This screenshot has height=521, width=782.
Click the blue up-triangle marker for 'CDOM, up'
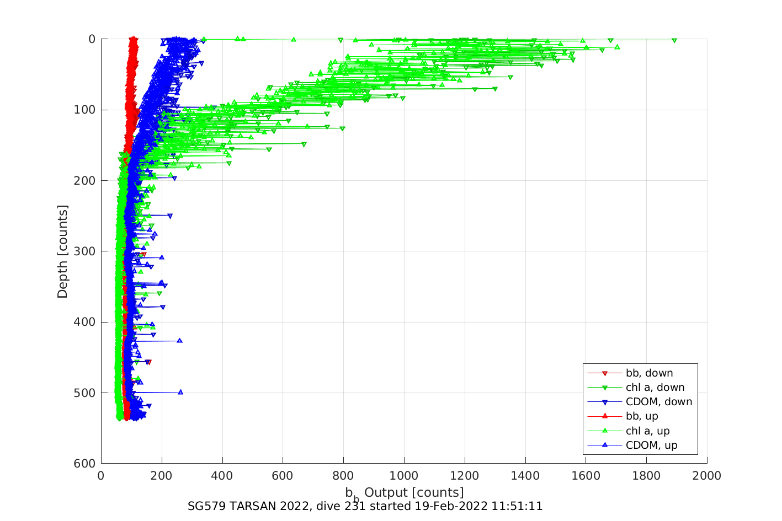coord(605,445)
